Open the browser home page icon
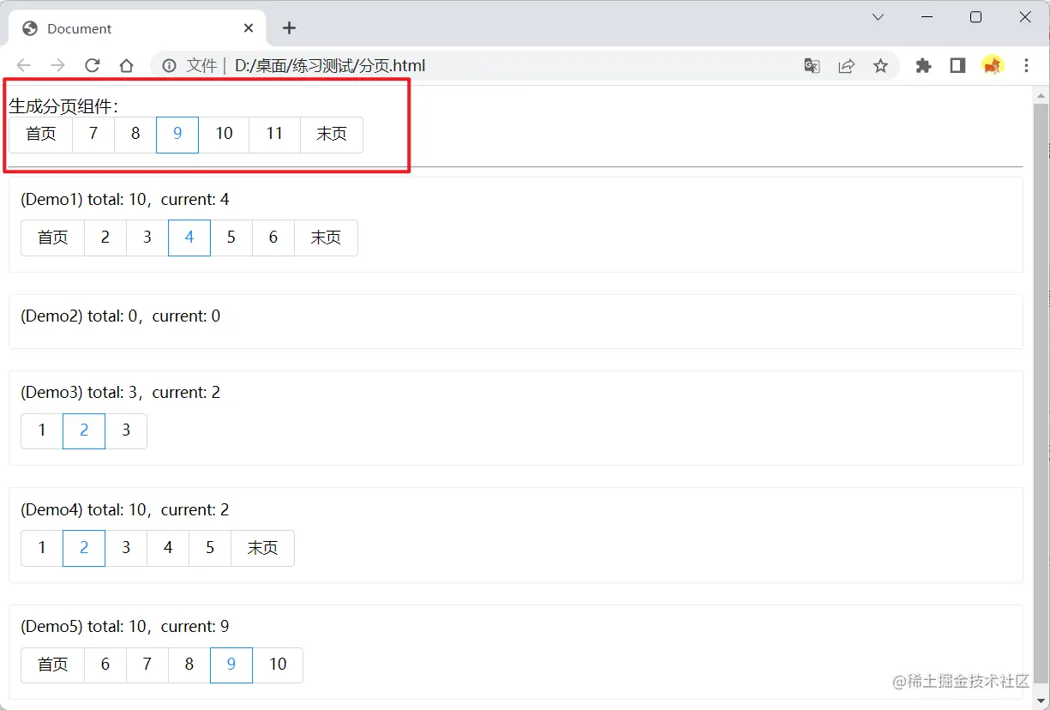The height and width of the screenshot is (710, 1050). coord(126,66)
